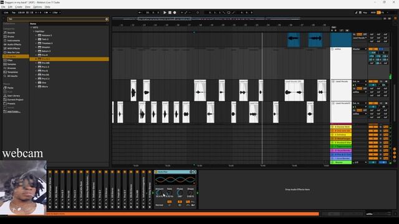
Task: Expand the Saturn 2 plug-in entry
Action: pyautogui.click(x=36, y=51)
